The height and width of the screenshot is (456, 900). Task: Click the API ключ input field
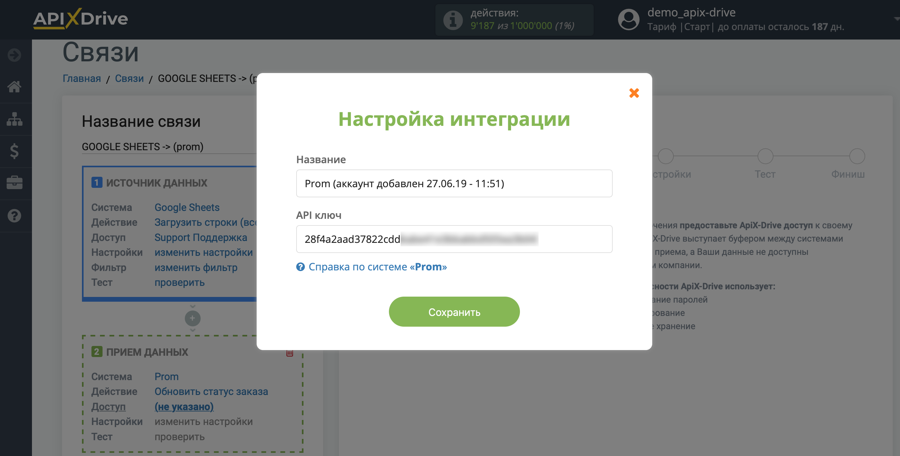[454, 239]
